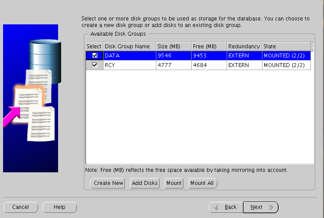This screenshot has width=324, height=218.
Task: Click the Disk Group Name column header
Action: (x=130, y=46)
